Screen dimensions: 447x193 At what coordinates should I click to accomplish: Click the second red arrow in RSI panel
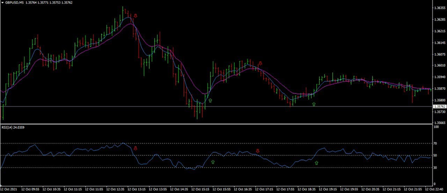click(257, 151)
